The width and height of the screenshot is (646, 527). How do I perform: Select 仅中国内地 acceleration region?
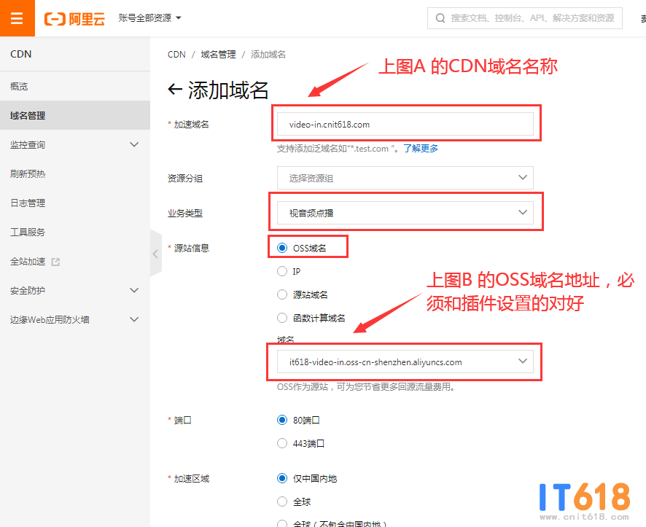coord(282,478)
